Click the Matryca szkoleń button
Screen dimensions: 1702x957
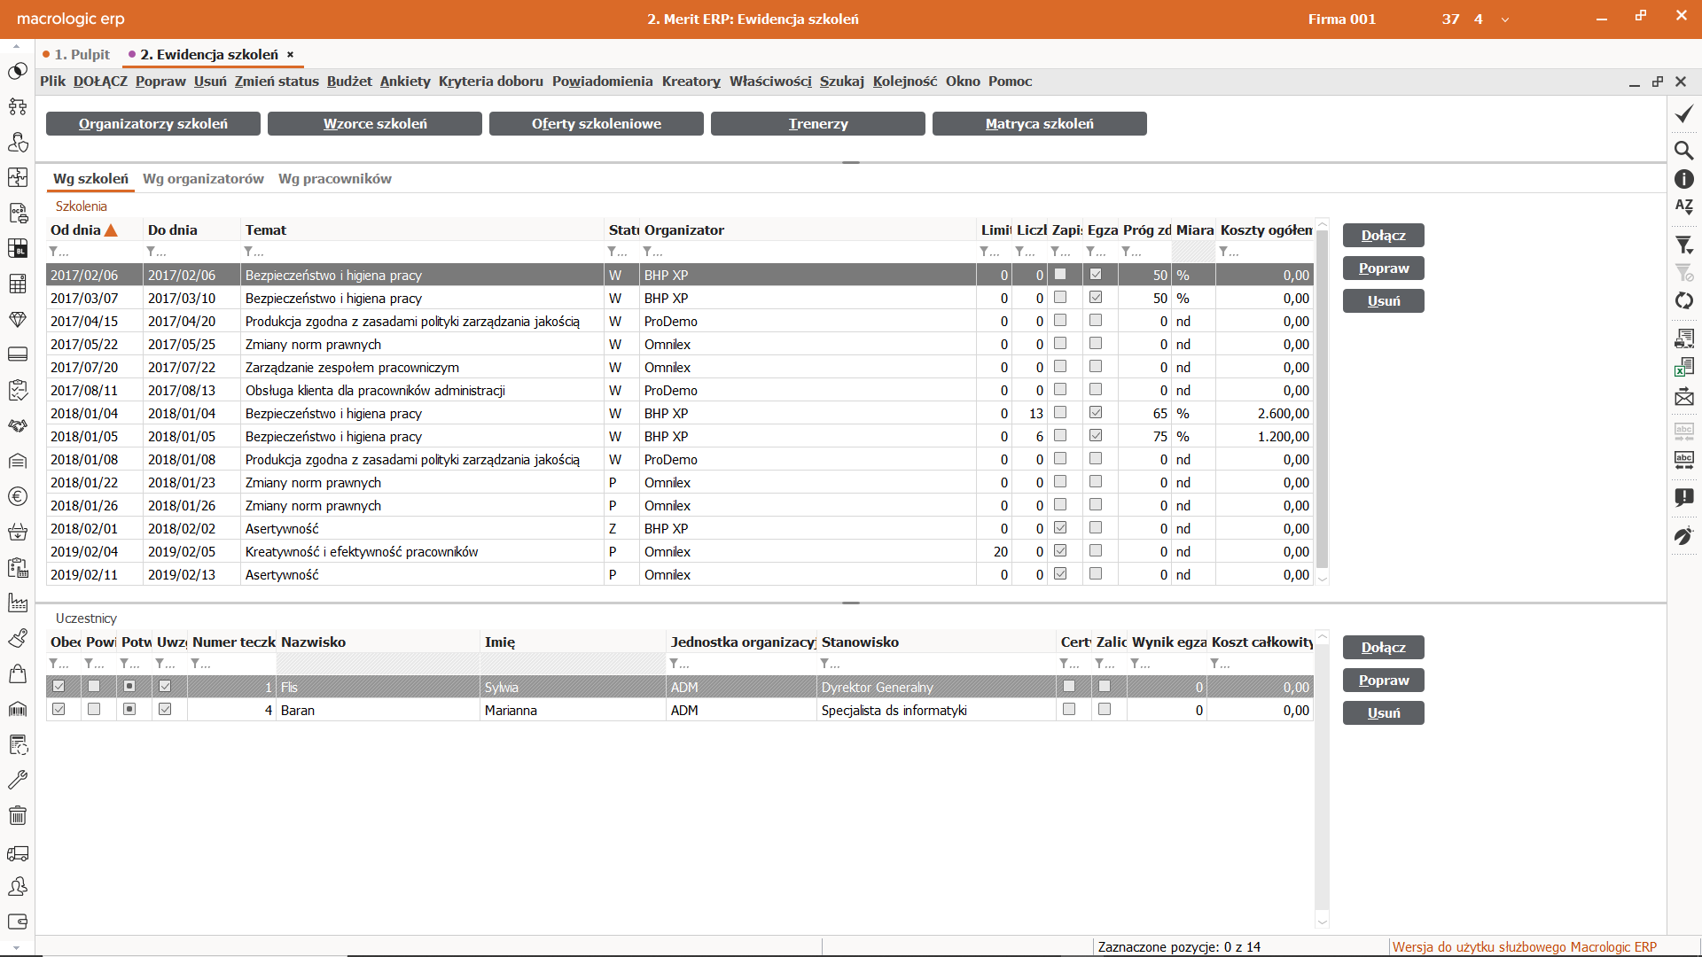pos(1039,123)
